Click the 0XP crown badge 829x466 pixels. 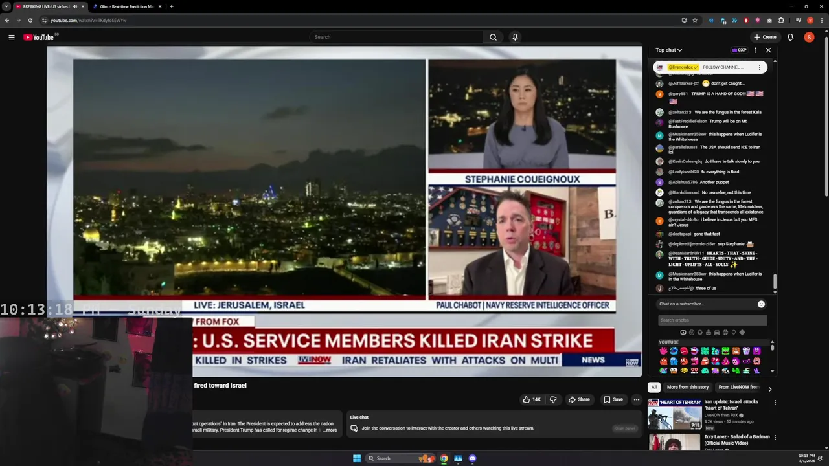pyautogui.click(x=739, y=50)
